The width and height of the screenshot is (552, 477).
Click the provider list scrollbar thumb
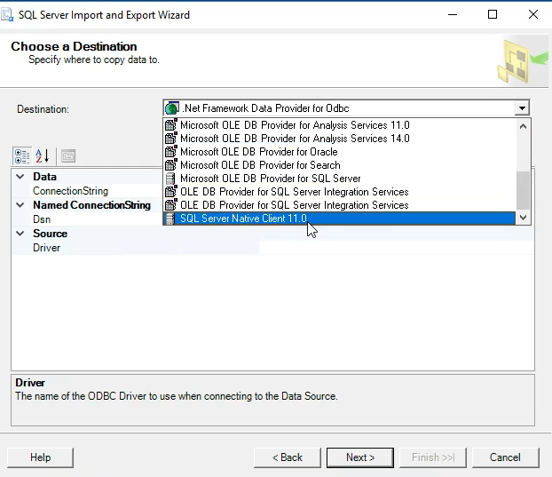point(523,190)
